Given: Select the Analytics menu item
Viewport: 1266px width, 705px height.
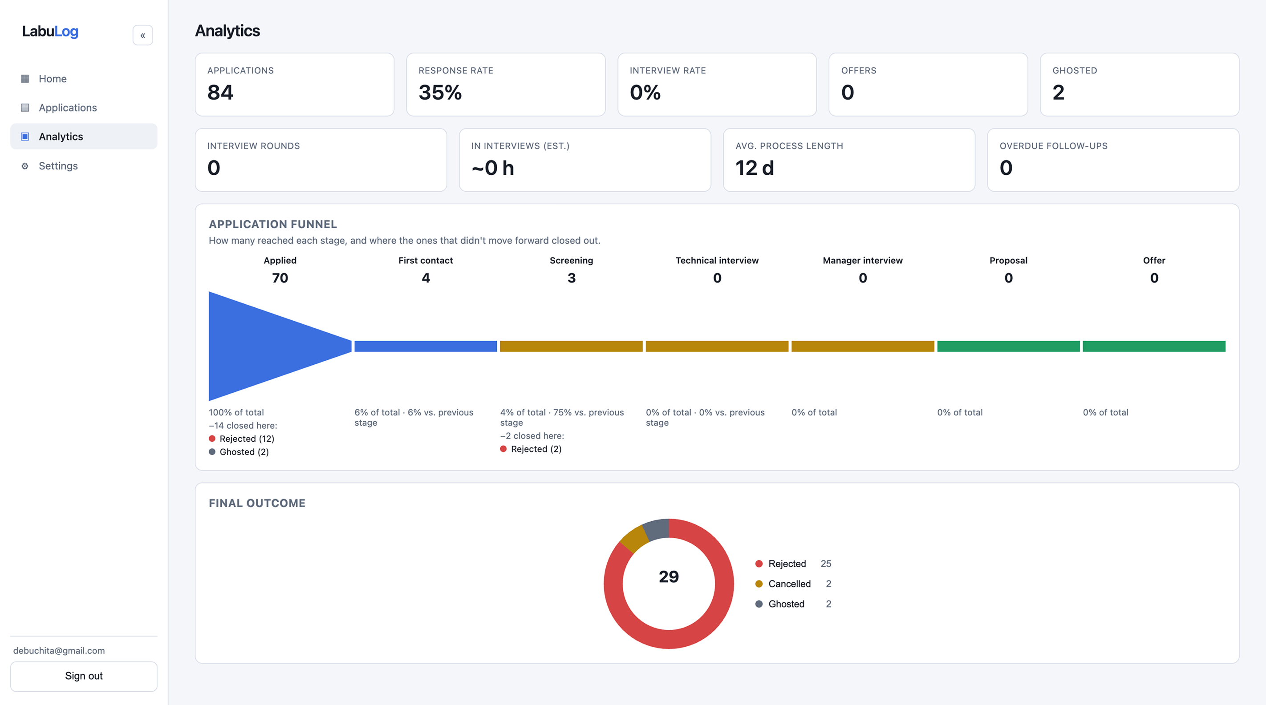Looking at the screenshot, I should coord(84,137).
